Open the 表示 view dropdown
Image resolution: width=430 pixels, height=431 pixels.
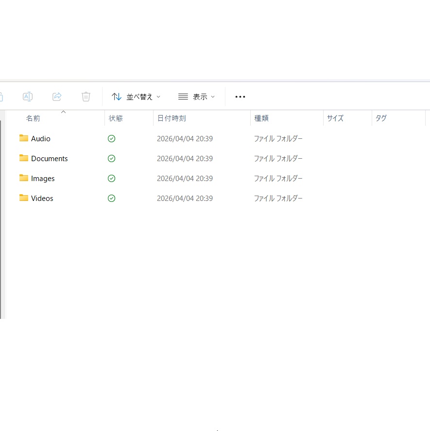click(196, 97)
